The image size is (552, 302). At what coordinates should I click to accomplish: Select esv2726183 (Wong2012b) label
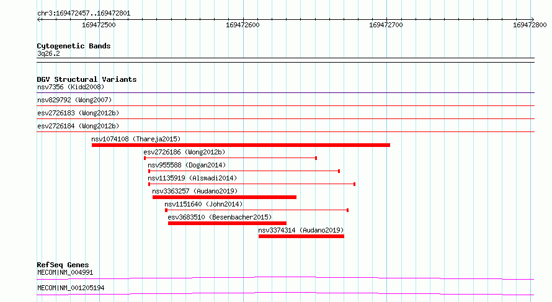(x=78, y=113)
